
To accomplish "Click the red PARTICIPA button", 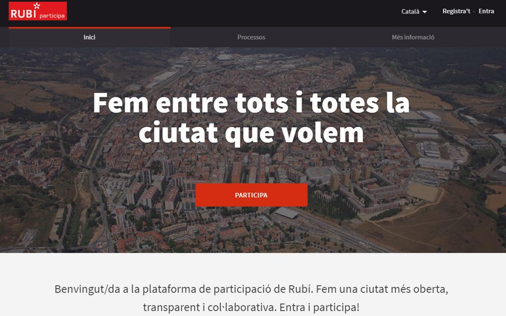I will (x=252, y=195).
